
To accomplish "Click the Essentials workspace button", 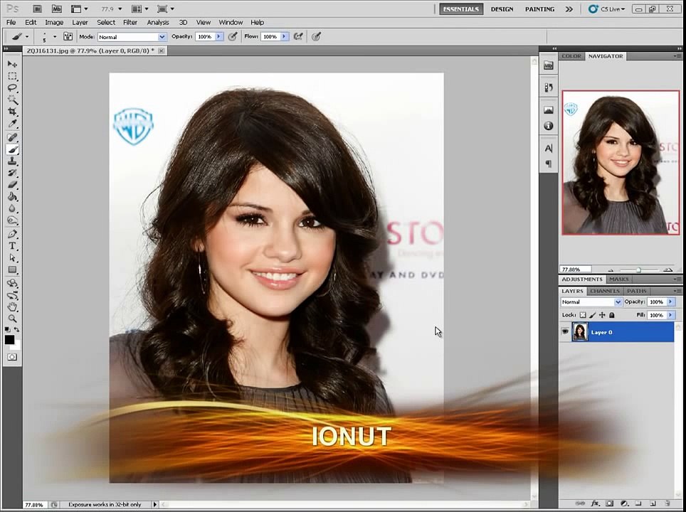I will tap(461, 9).
